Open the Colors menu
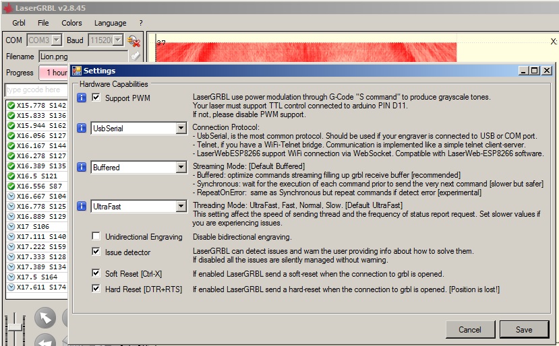 pos(71,23)
